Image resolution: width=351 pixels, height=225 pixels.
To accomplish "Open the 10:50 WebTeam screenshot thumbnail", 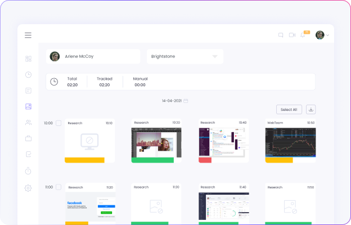I will click(x=291, y=143).
